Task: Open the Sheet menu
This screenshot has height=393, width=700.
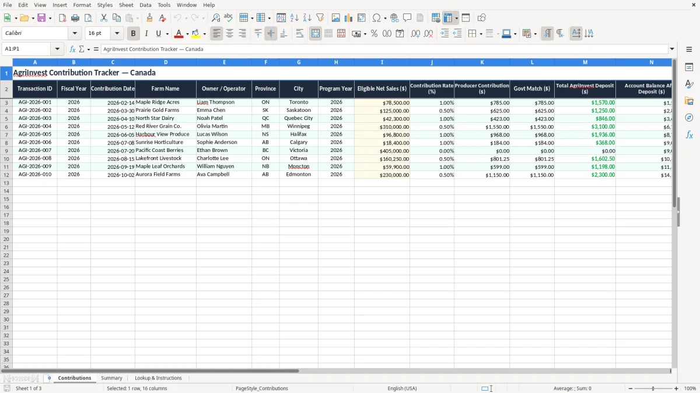Action: coord(126,5)
